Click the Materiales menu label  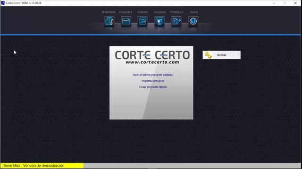tap(109, 12)
